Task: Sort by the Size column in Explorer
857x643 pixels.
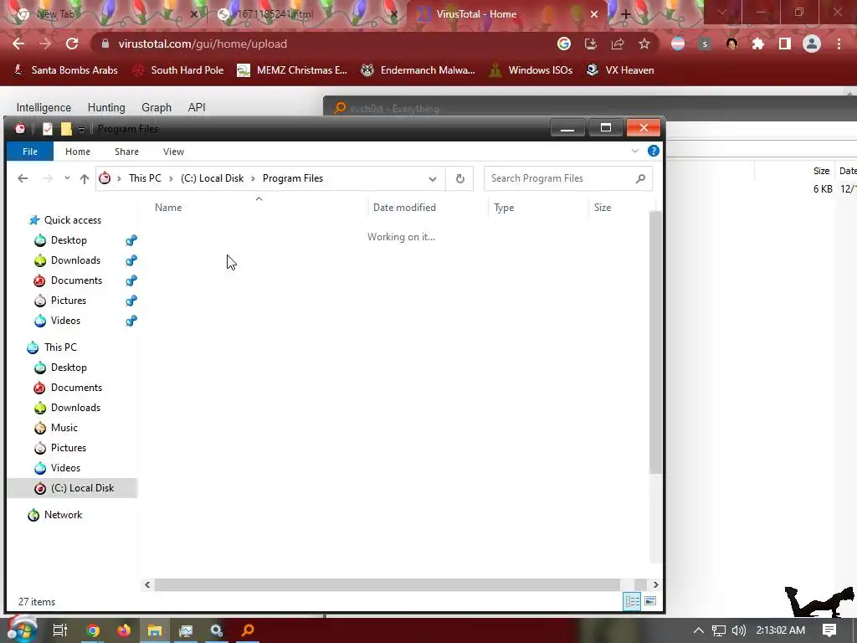Action: (603, 208)
